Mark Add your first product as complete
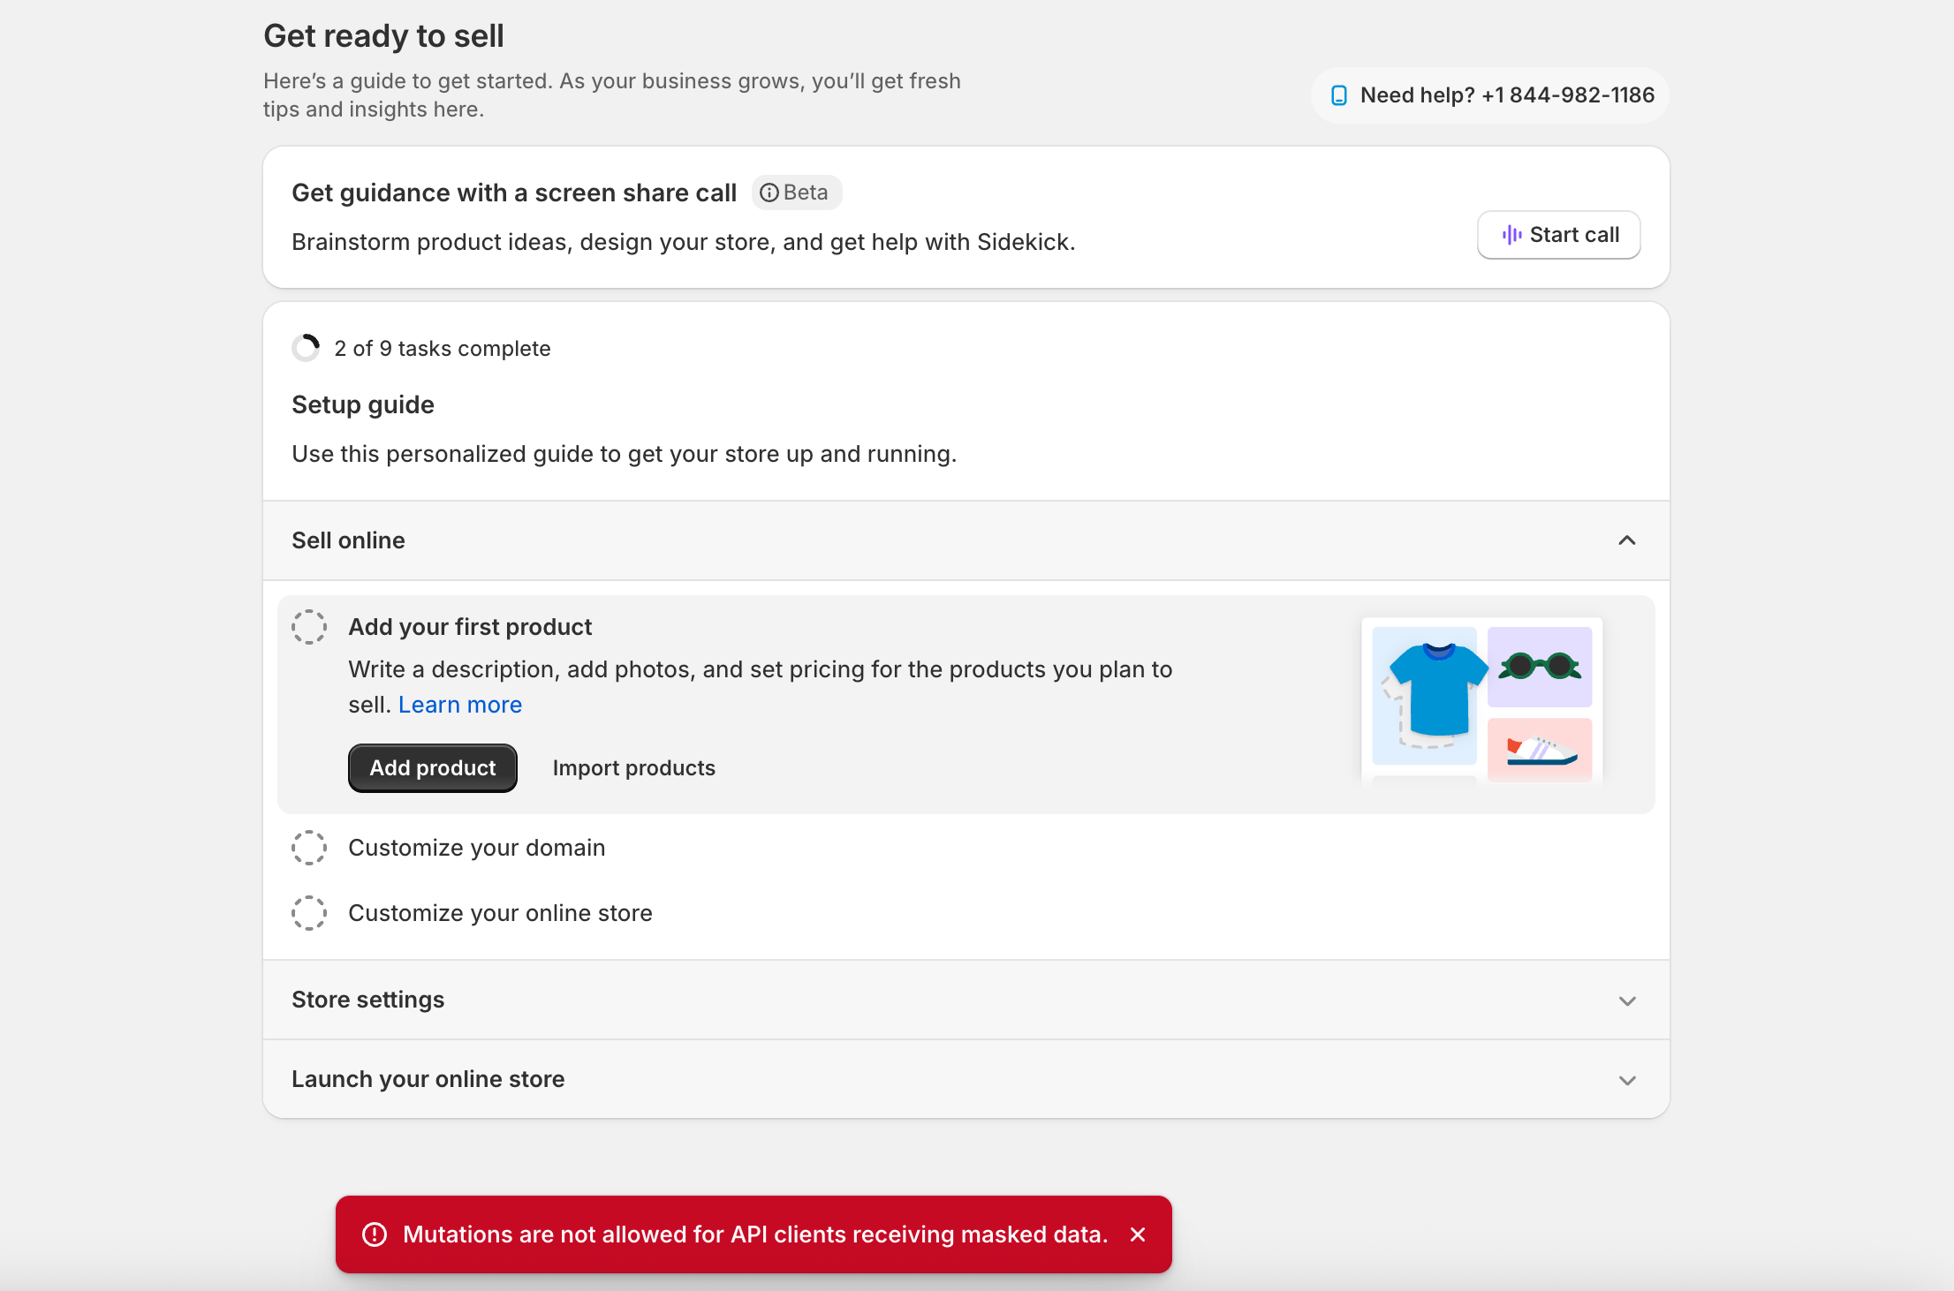The image size is (1954, 1291). coord(309,627)
